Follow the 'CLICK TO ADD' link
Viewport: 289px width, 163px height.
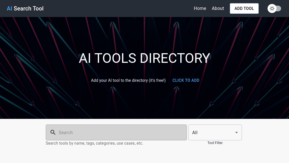186,80
